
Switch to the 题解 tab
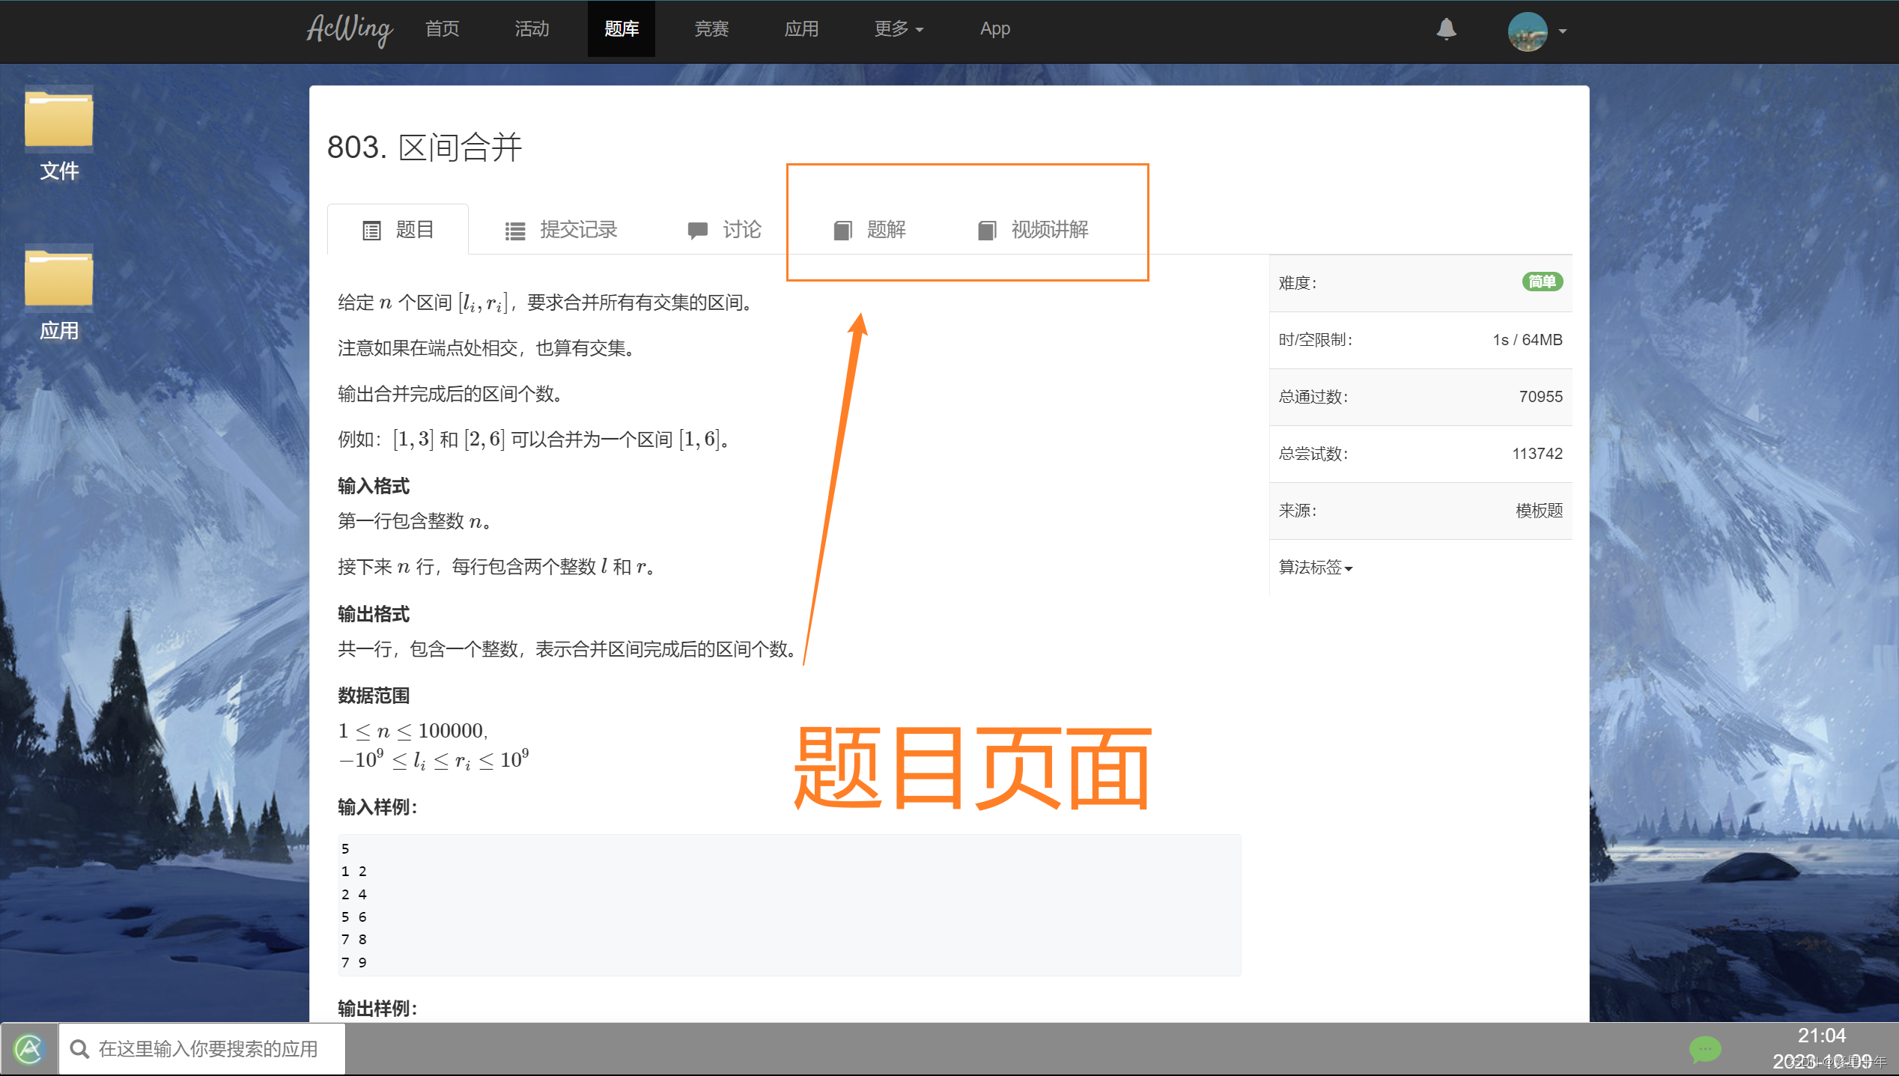pos(870,230)
